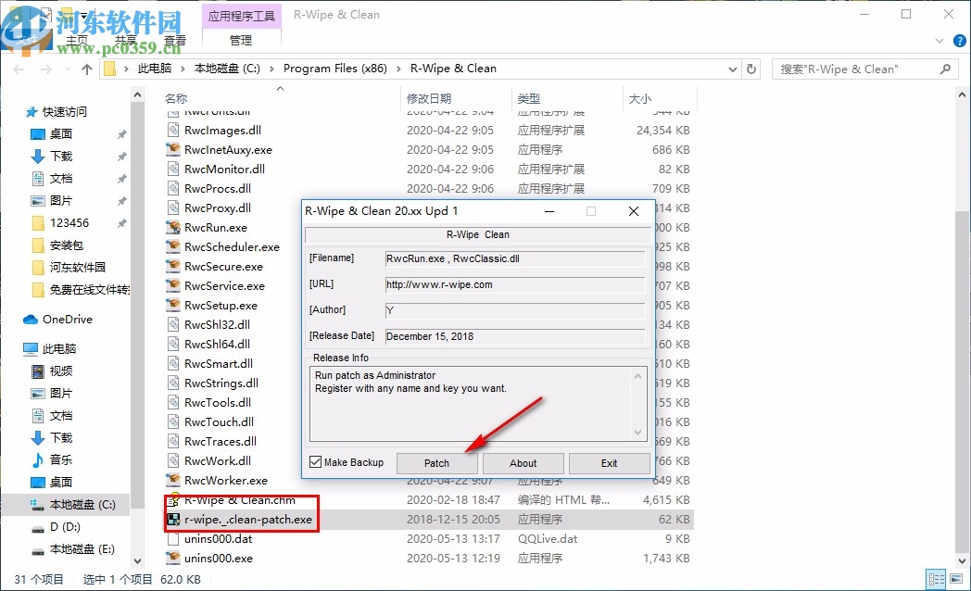
Task: Open 123456 folder in quick access
Action: 69,223
